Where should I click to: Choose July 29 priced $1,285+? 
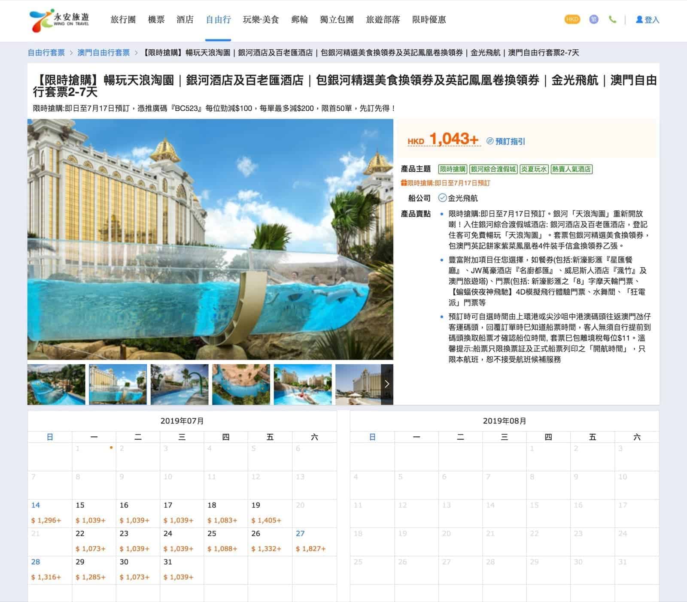(94, 570)
